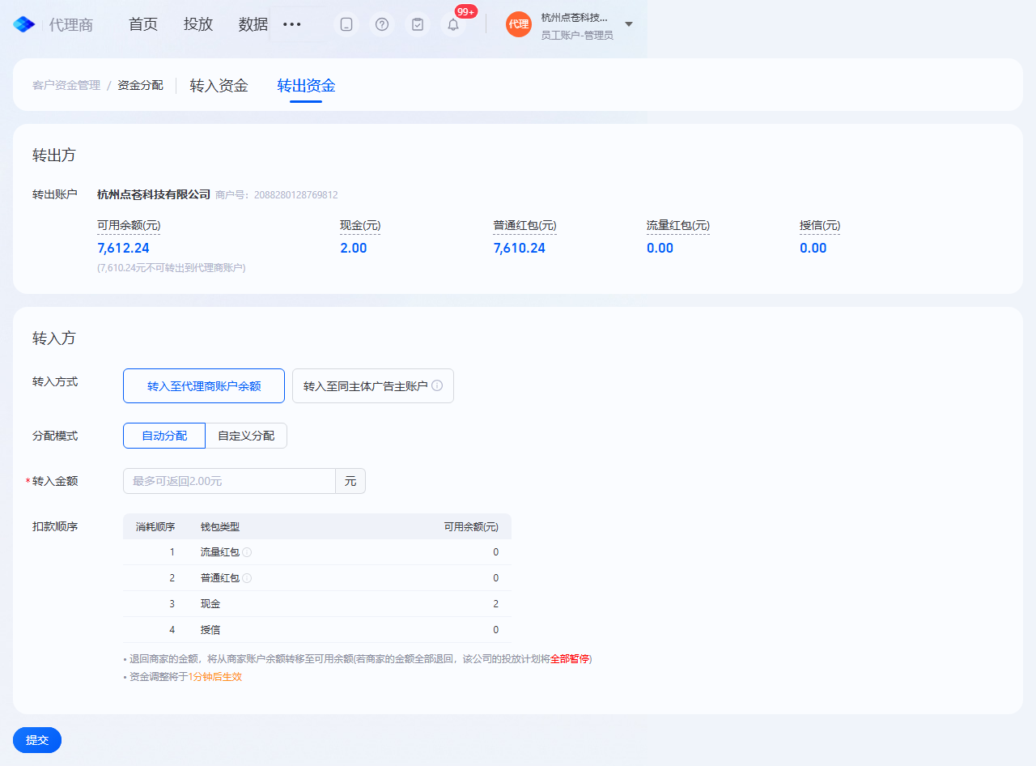Open the help question mark icon
1036x766 pixels.
click(x=382, y=24)
